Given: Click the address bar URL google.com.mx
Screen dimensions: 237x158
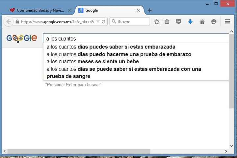Looking at the screenshot, I should pyautogui.click(x=58, y=22).
